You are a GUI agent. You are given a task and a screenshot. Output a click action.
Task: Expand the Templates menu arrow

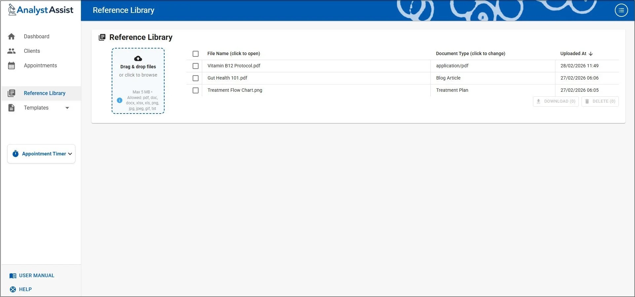(x=67, y=108)
